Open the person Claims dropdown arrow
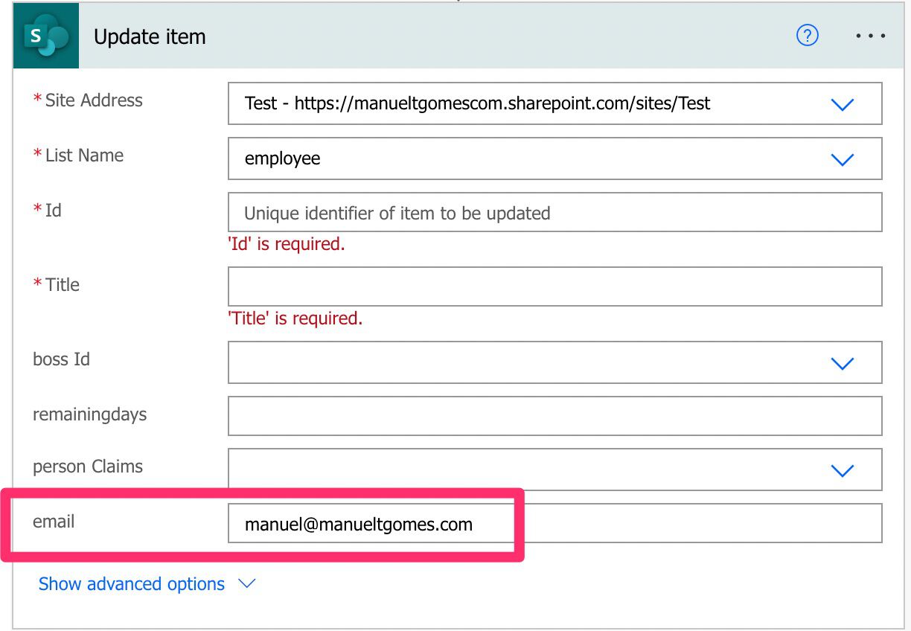The image size is (911, 631). pyautogui.click(x=842, y=470)
